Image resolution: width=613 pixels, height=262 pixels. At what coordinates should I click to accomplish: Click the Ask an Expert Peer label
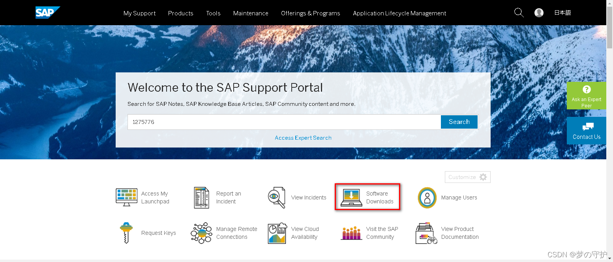click(x=587, y=102)
